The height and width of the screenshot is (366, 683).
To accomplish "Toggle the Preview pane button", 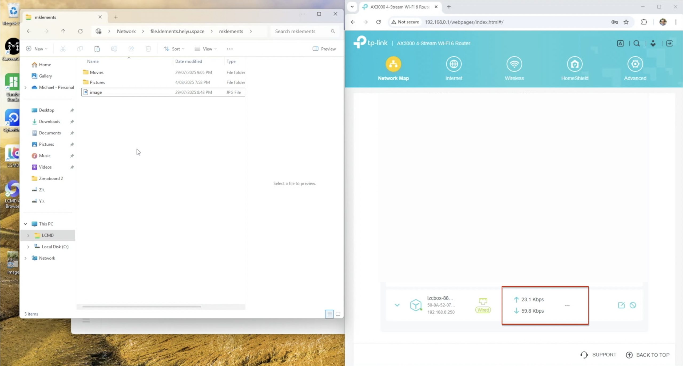I will click(x=324, y=49).
